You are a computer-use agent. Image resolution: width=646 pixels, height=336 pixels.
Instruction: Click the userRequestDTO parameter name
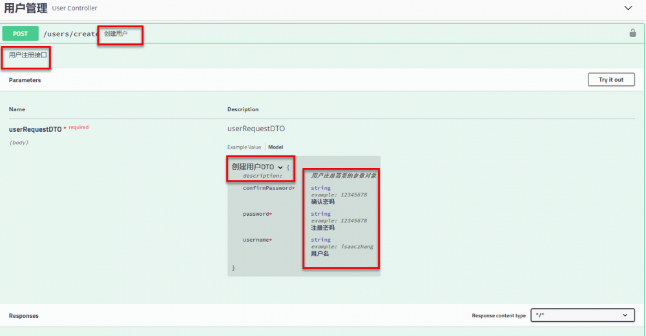(35, 129)
